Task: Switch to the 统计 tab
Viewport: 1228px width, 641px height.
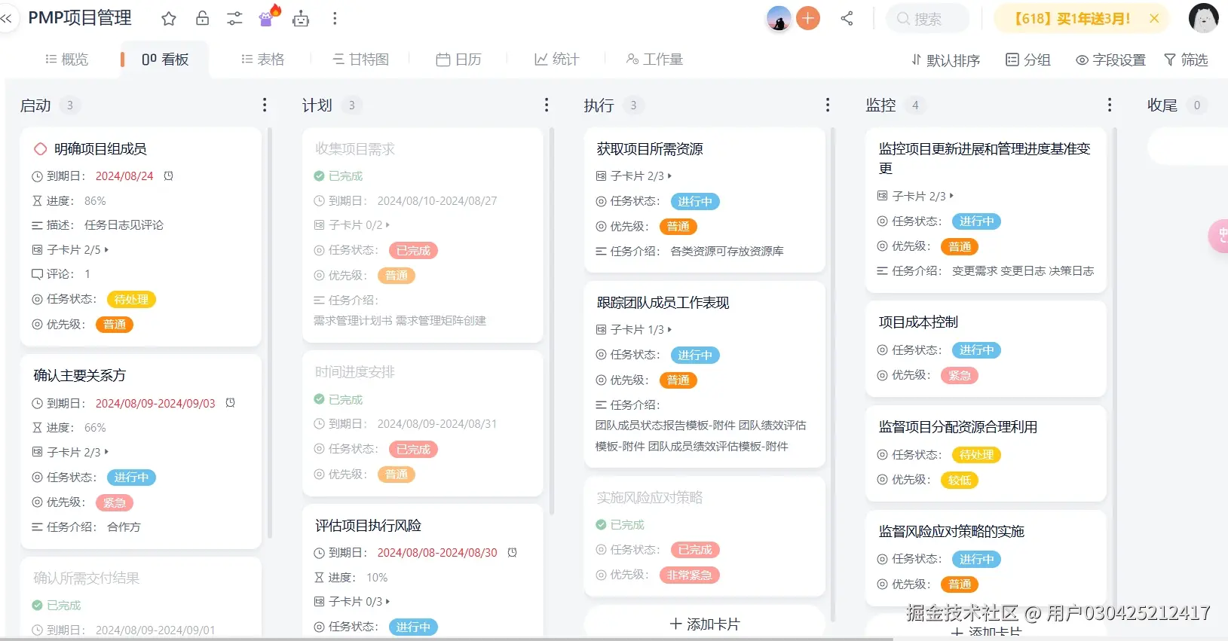Action: click(x=557, y=60)
